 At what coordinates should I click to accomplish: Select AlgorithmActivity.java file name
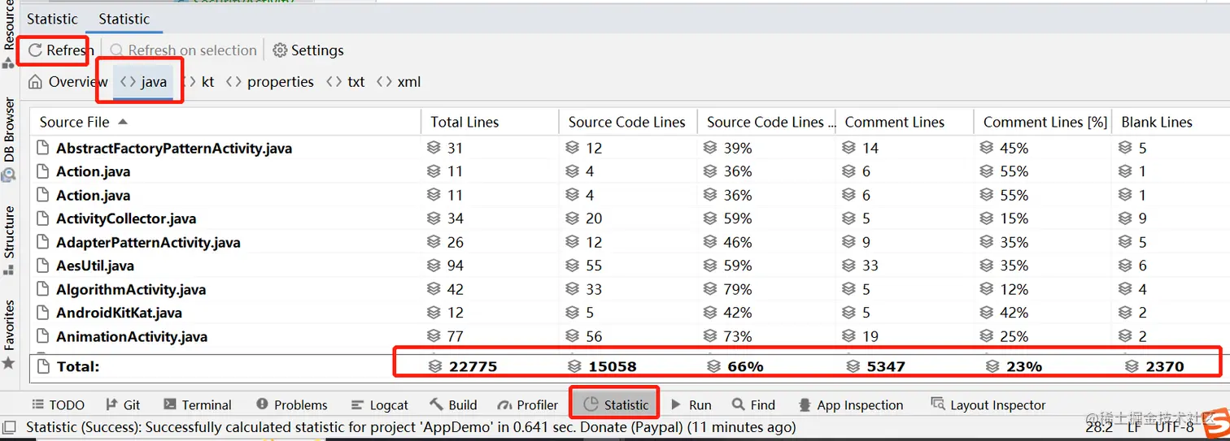131,289
